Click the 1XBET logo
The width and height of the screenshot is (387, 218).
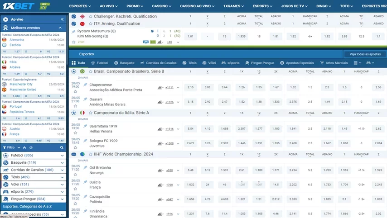click(19, 6)
